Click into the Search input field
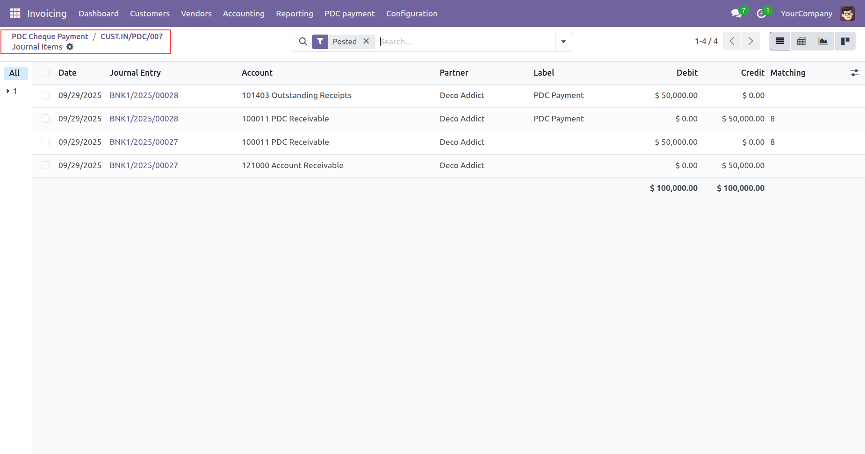 point(465,42)
